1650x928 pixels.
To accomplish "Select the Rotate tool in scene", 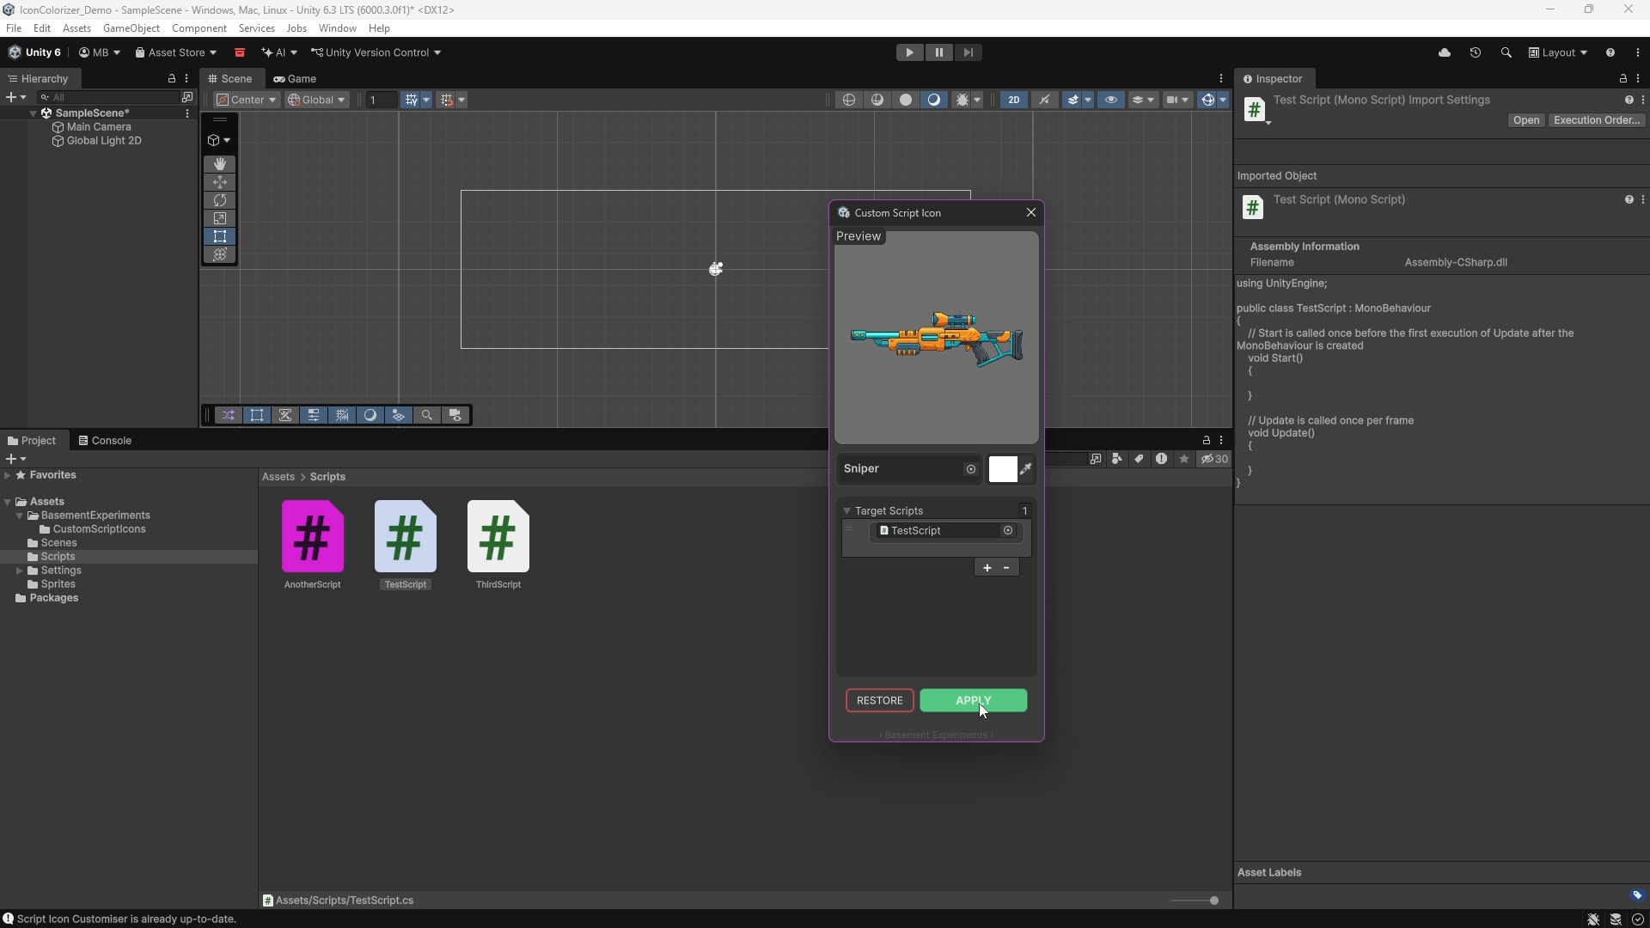I will click(x=220, y=200).
